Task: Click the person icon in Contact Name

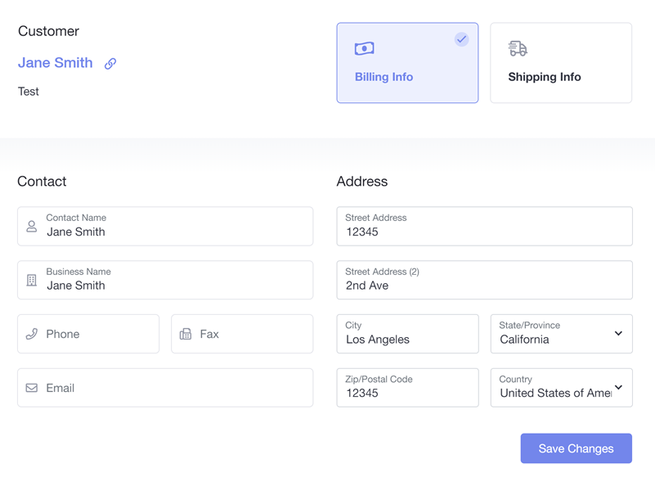Action: coord(32,226)
